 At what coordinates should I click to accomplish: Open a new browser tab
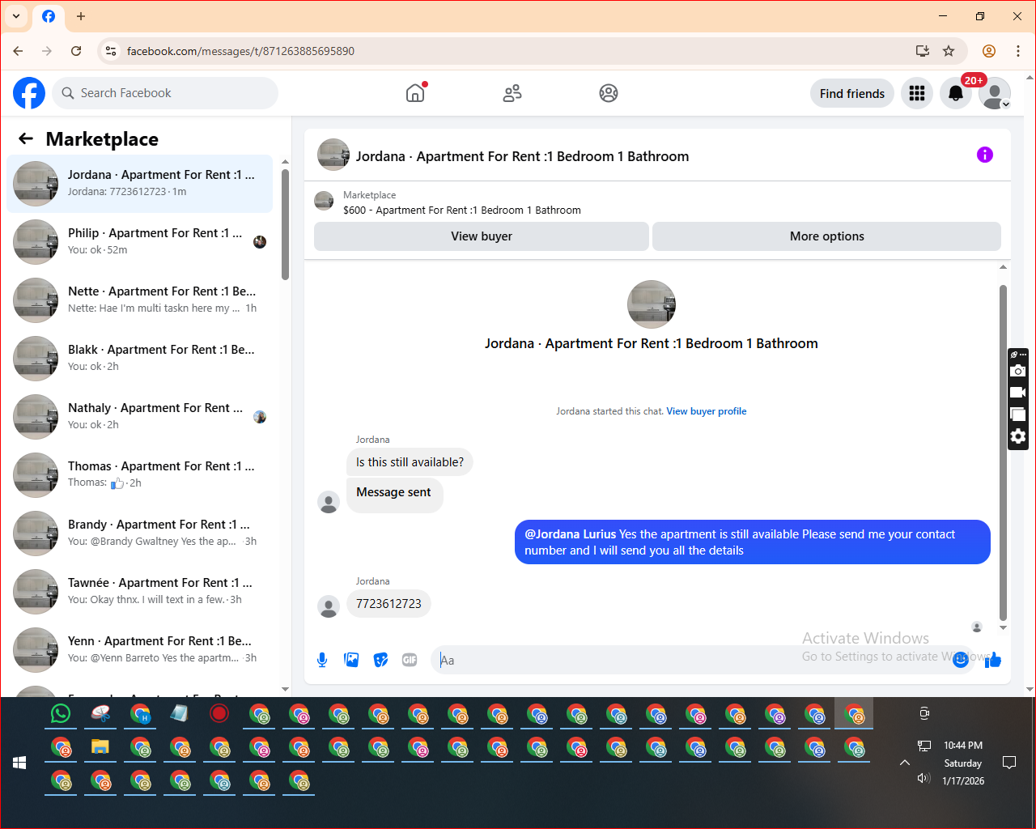pyautogui.click(x=81, y=16)
